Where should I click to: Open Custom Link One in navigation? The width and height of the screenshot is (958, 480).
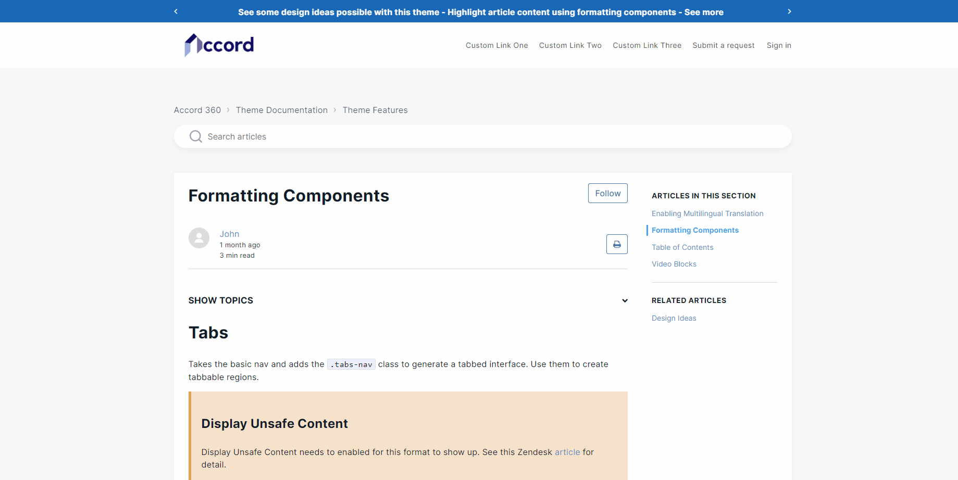(496, 45)
